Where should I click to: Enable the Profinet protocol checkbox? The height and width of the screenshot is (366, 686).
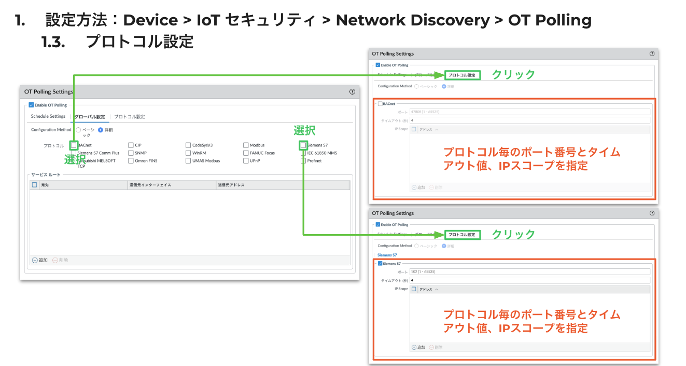click(x=303, y=161)
